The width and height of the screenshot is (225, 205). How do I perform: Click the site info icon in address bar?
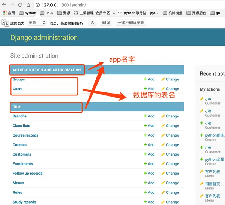point(37,5)
